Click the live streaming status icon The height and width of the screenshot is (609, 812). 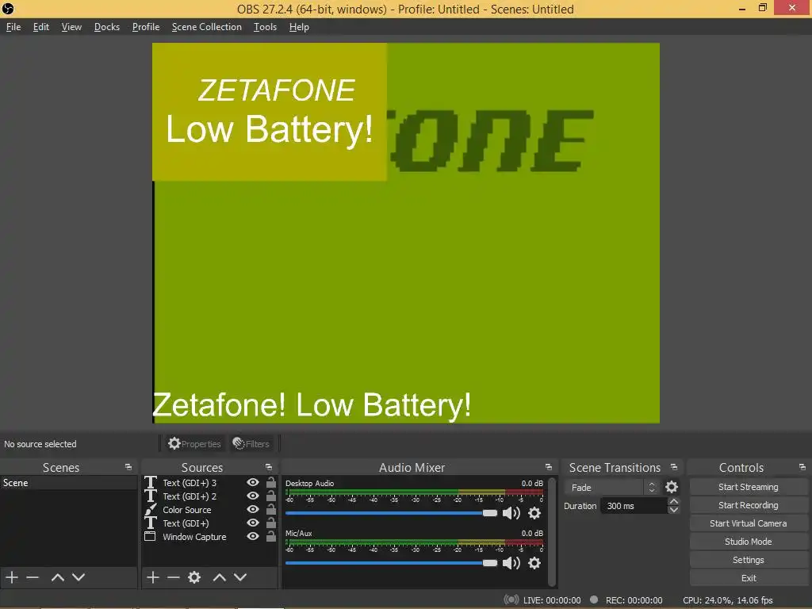511,599
